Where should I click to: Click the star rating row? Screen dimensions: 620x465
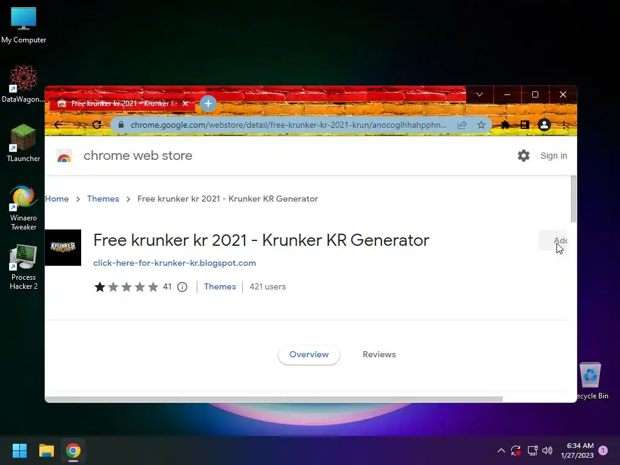pyautogui.click(x=126, y=286)
